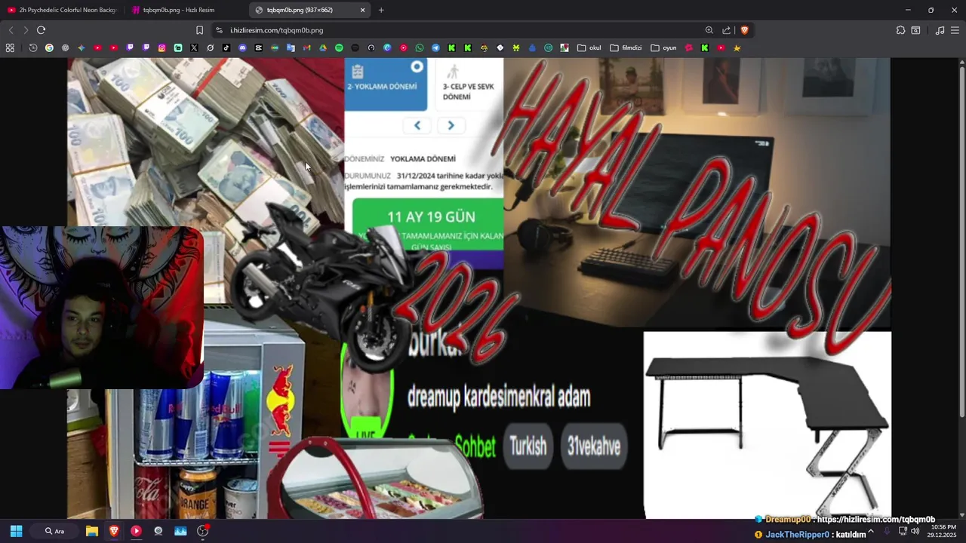The image size is (966, 543).
Task: Open the share icon in the address bar
Action: click(727, 30)
